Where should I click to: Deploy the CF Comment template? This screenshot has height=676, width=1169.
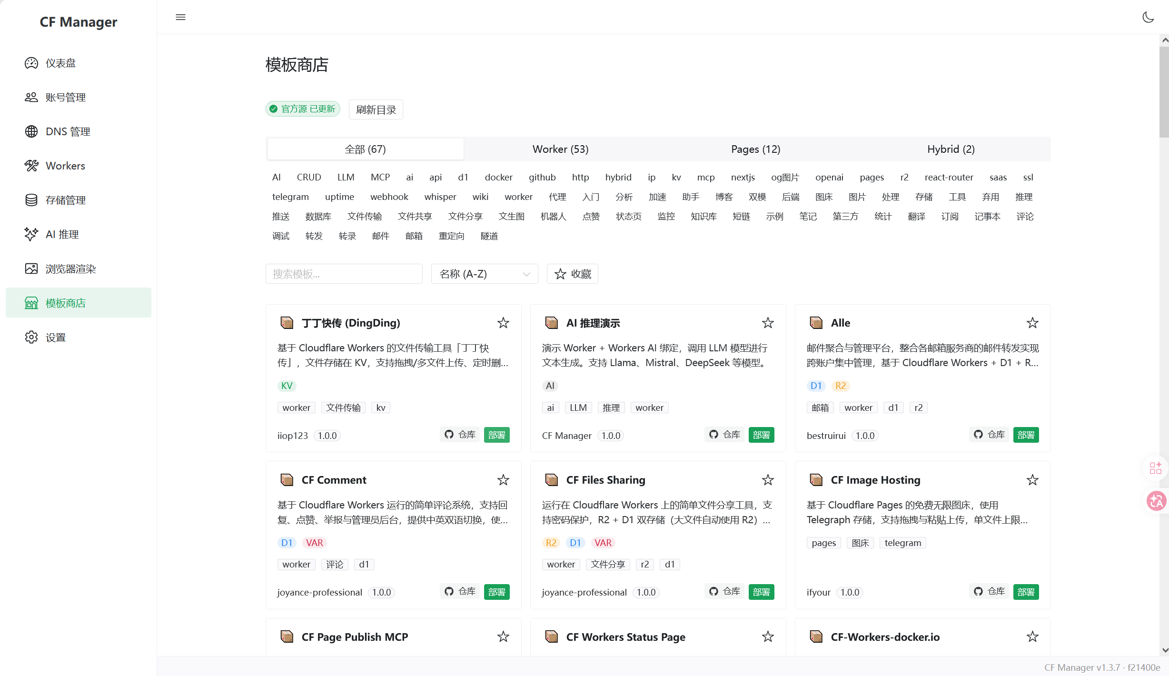[x=497, y=592]
